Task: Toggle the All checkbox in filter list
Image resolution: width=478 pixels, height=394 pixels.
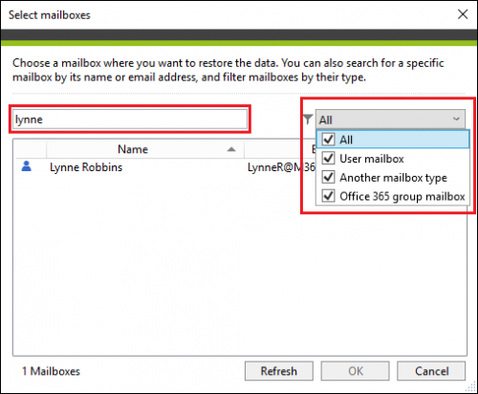Action: pyautogui.click(x=328, y=140)
